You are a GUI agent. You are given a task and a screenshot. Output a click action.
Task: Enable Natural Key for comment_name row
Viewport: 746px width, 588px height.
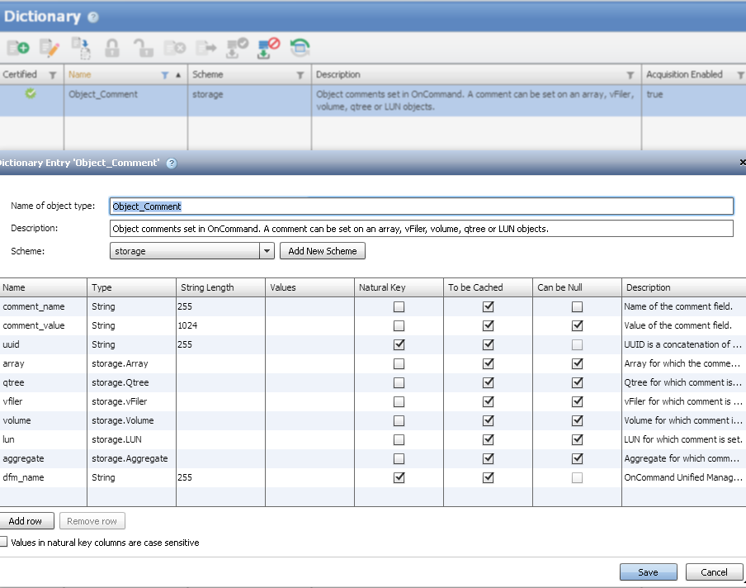pos(399,306)
